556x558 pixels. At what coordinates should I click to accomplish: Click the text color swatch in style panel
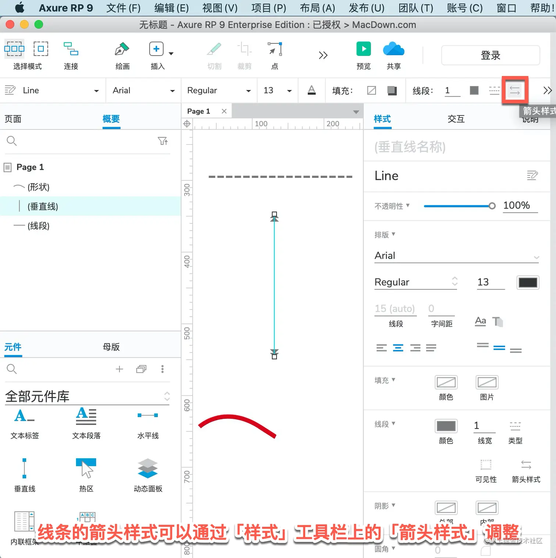click(528, 282)
